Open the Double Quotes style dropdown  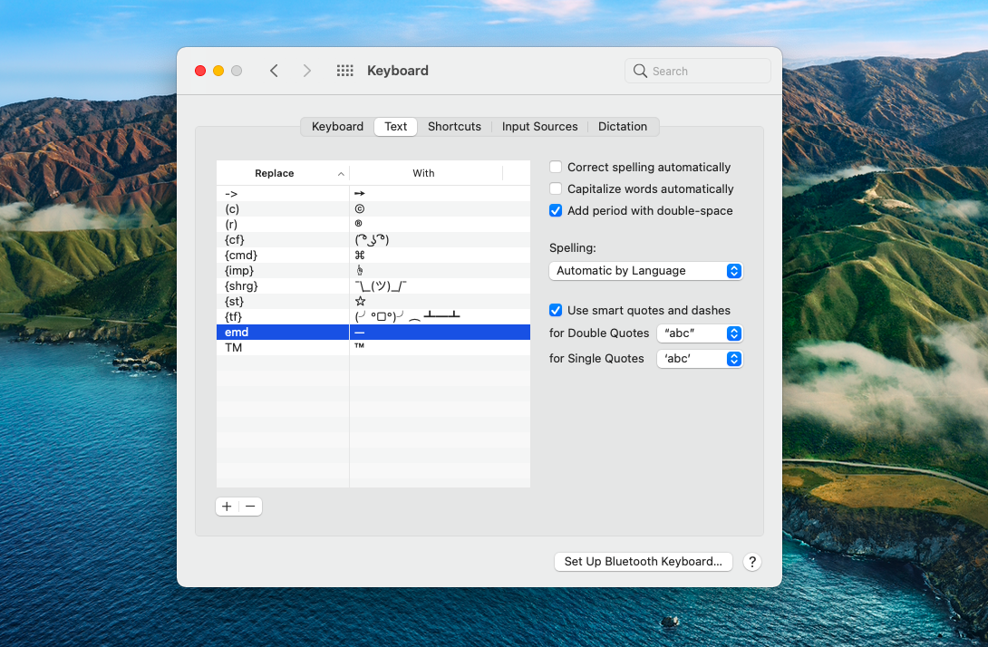point(699,333)
